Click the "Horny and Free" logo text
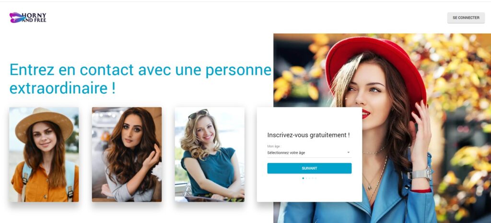 click(35, 18)
